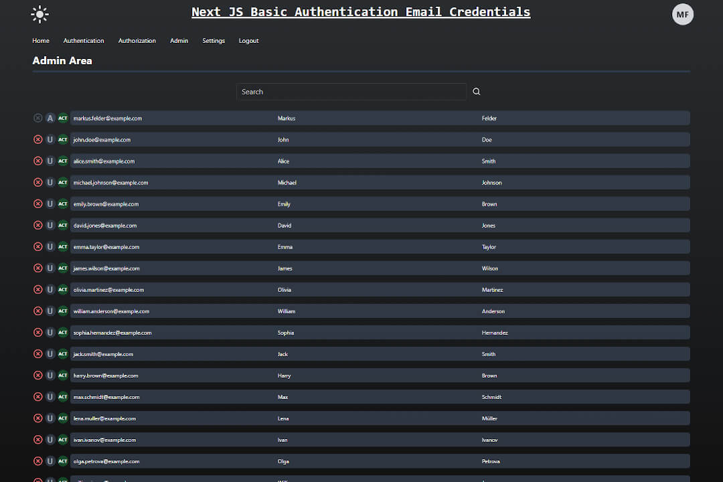Click the U role badge for Alice Smith
This screenshot has height=482, width=723.
click(x=50, y=161)
